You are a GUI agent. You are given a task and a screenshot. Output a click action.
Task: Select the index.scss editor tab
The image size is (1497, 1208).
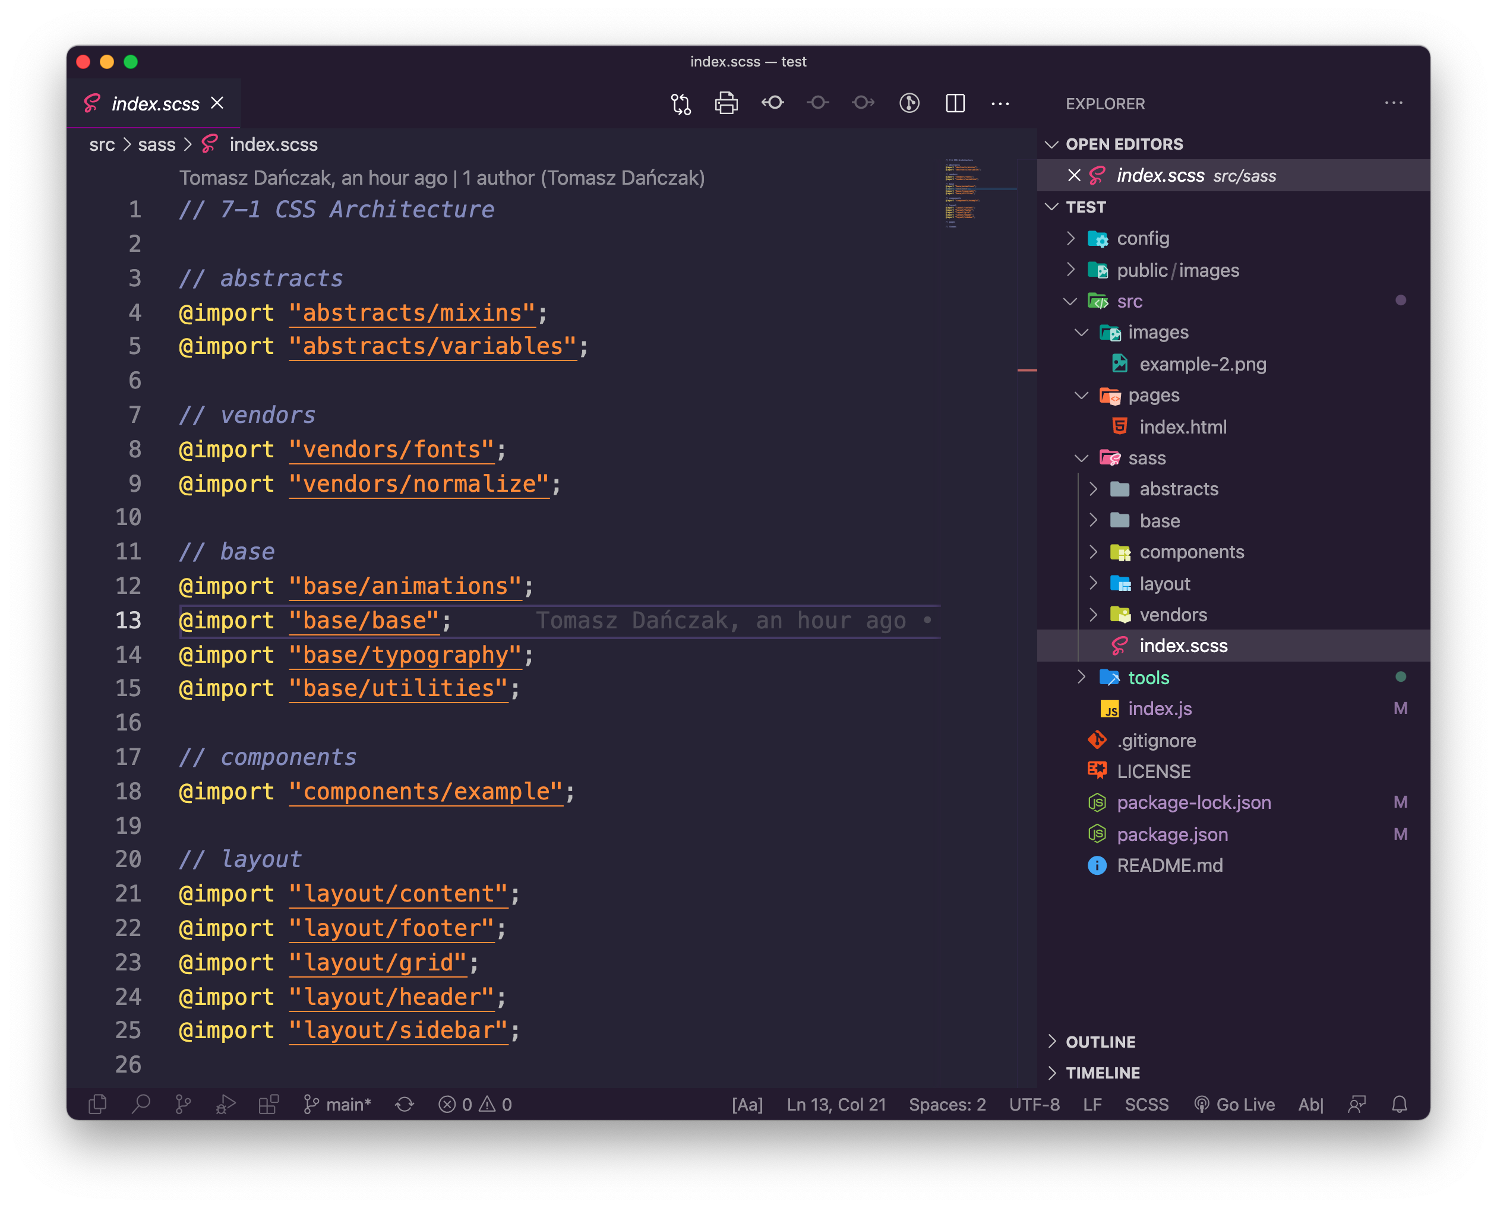[x=154, y=103]
